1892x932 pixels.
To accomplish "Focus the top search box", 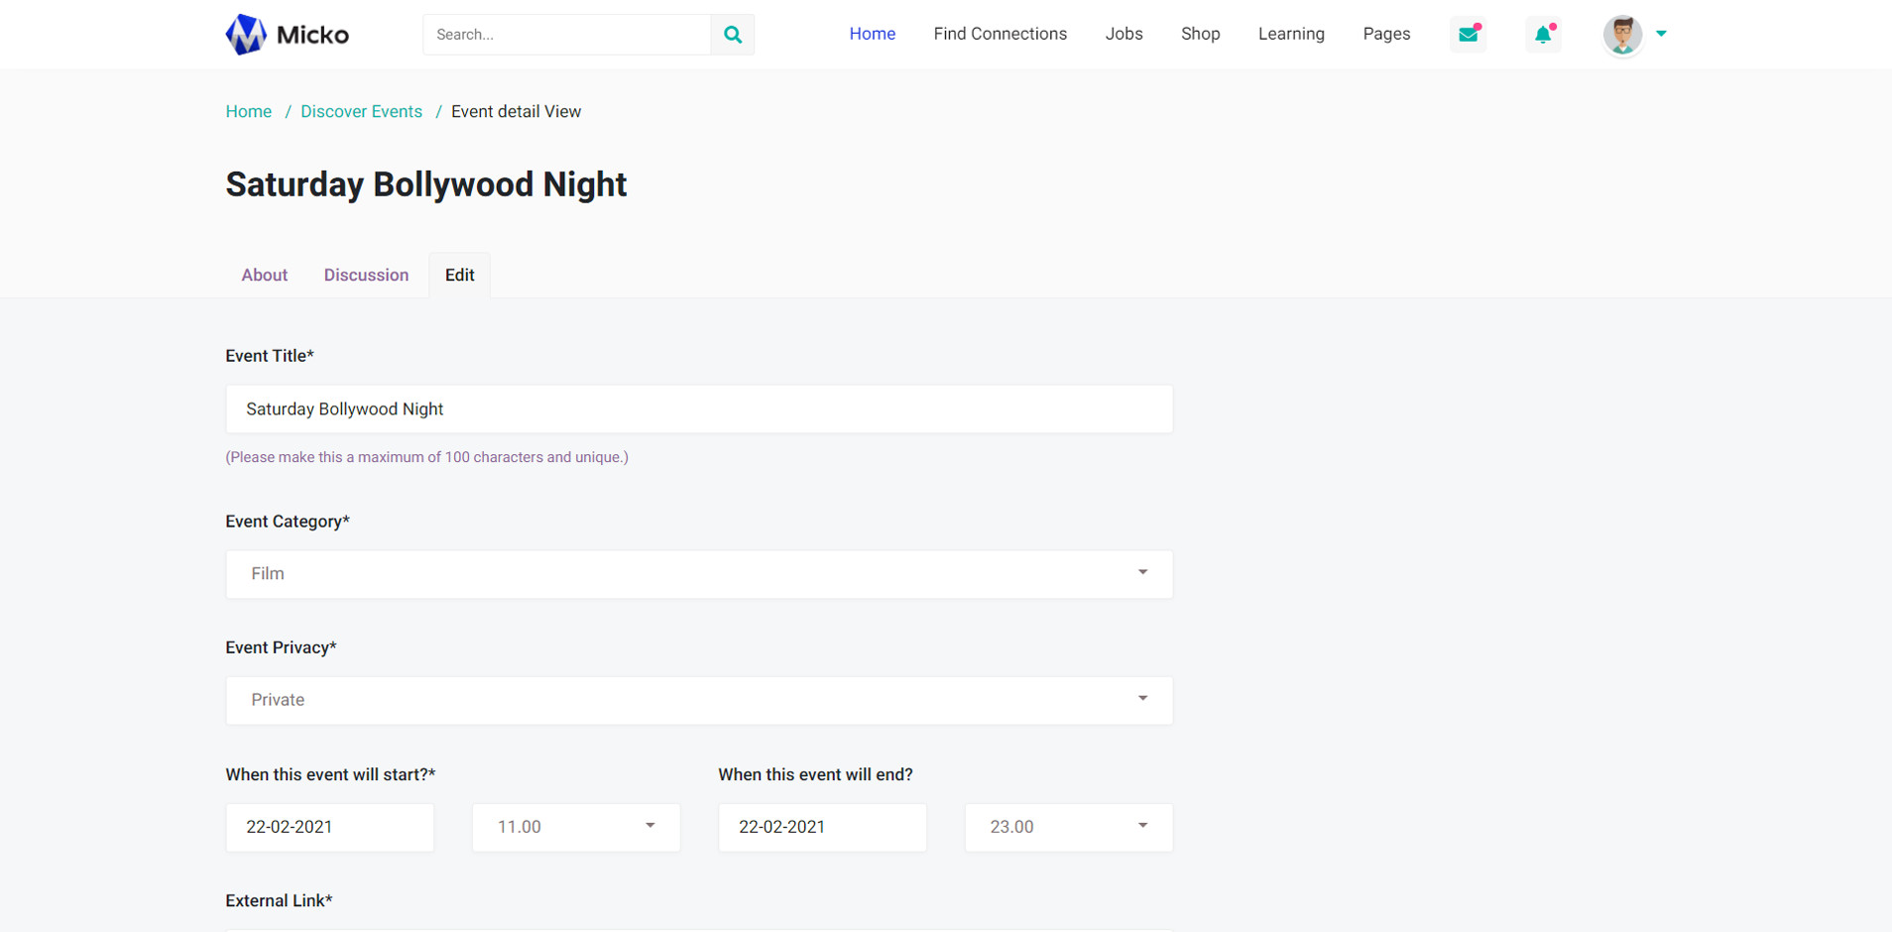I will click(566, 35).
